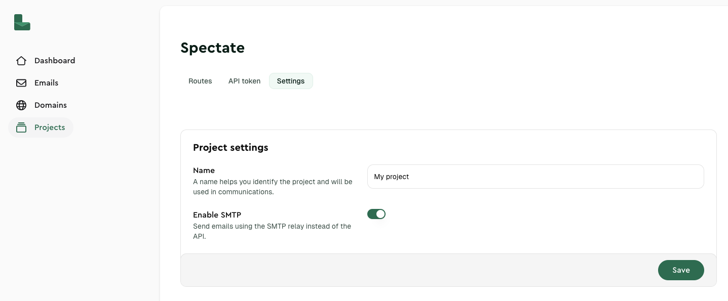The height and width of the screenshot is (301, 728).
Task: Select Projects in the sidebar
Action: point(41,127)
